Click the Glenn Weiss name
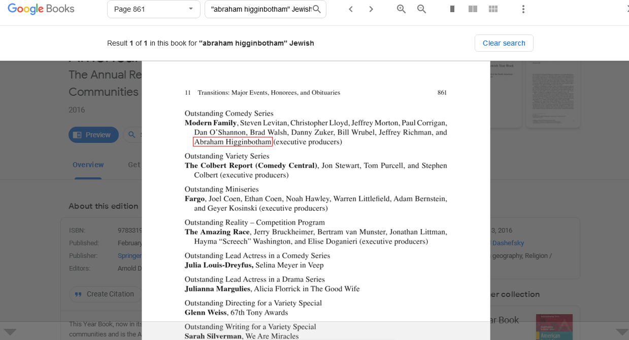Screen dimensions: 629x340 (205, 313)
